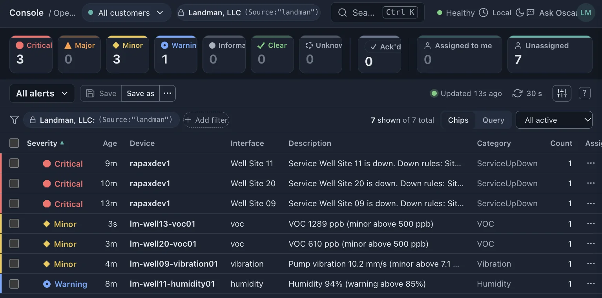
Task: Filter by the Critical severity card
Action: [x=31, y=55]
